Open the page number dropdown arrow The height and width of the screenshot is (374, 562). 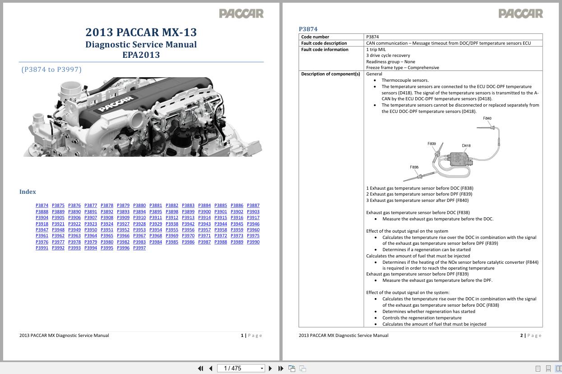tap(262, 369)
